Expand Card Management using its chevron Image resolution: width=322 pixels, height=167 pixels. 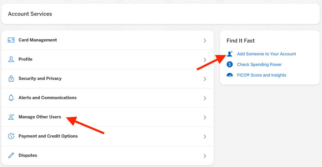[x=205, y=40]
